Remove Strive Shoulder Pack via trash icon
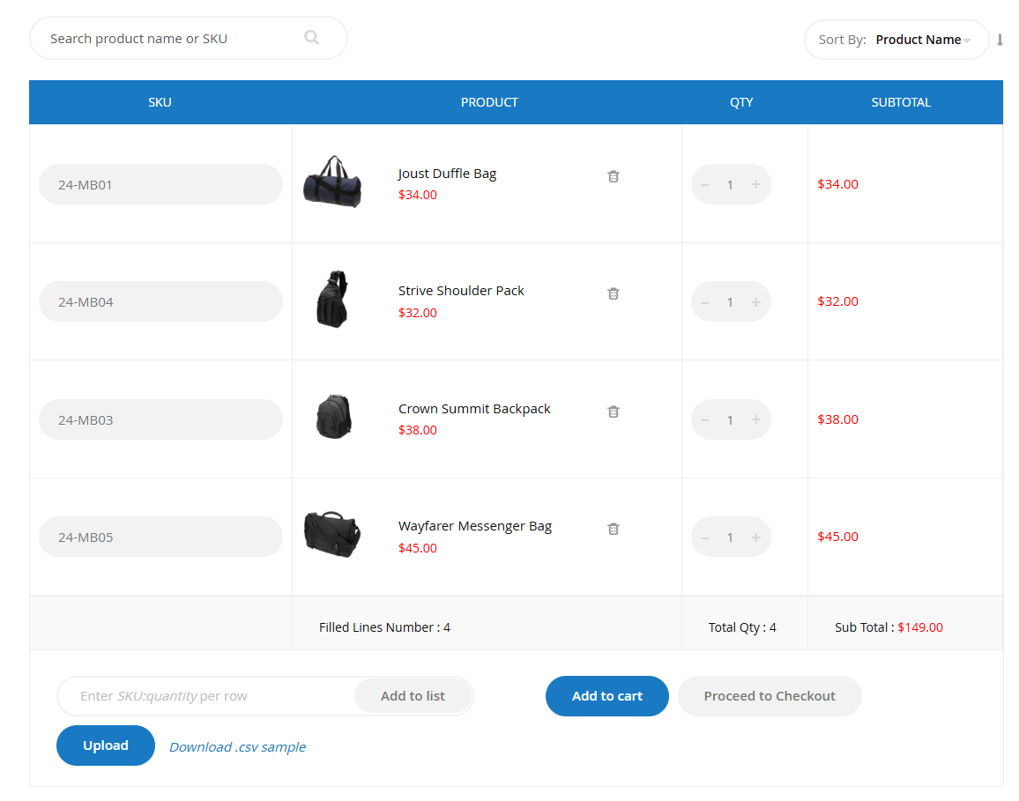This screenshot has width=1019, height=801. coord(613,293)
